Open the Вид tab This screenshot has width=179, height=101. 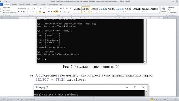click(x=61, y=4)
